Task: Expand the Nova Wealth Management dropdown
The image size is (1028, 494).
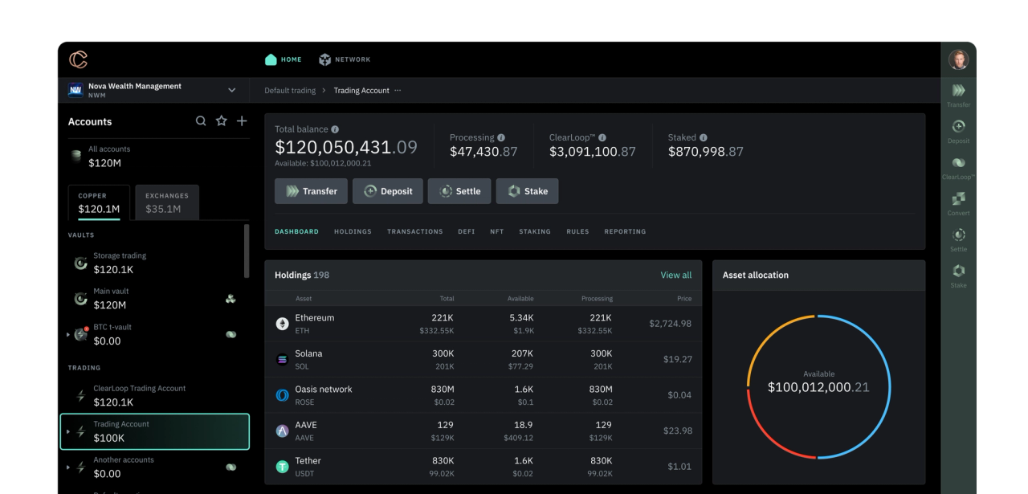Action: click(x=232, y=90)
